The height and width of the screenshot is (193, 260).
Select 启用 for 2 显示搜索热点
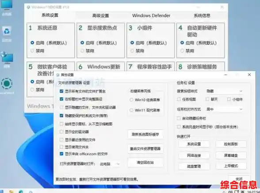(x=82, y=43)
